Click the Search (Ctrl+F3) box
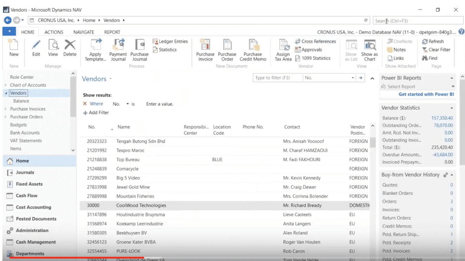 click(x=418, y=20)
